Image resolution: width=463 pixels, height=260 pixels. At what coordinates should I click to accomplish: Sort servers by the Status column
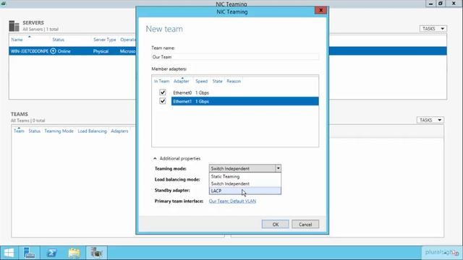pos(58,40)
